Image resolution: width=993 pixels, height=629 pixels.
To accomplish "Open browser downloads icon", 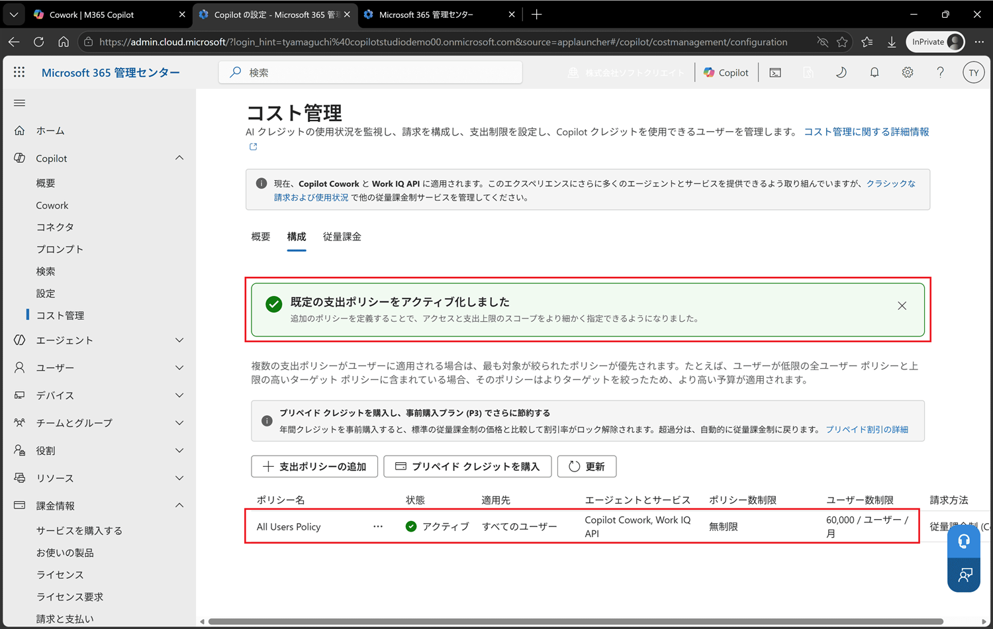I will (892, 42).
